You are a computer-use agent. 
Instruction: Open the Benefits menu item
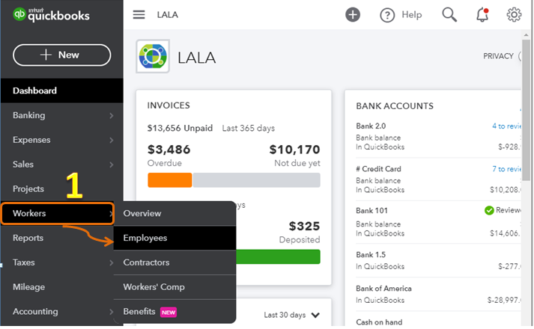[139, 311]
